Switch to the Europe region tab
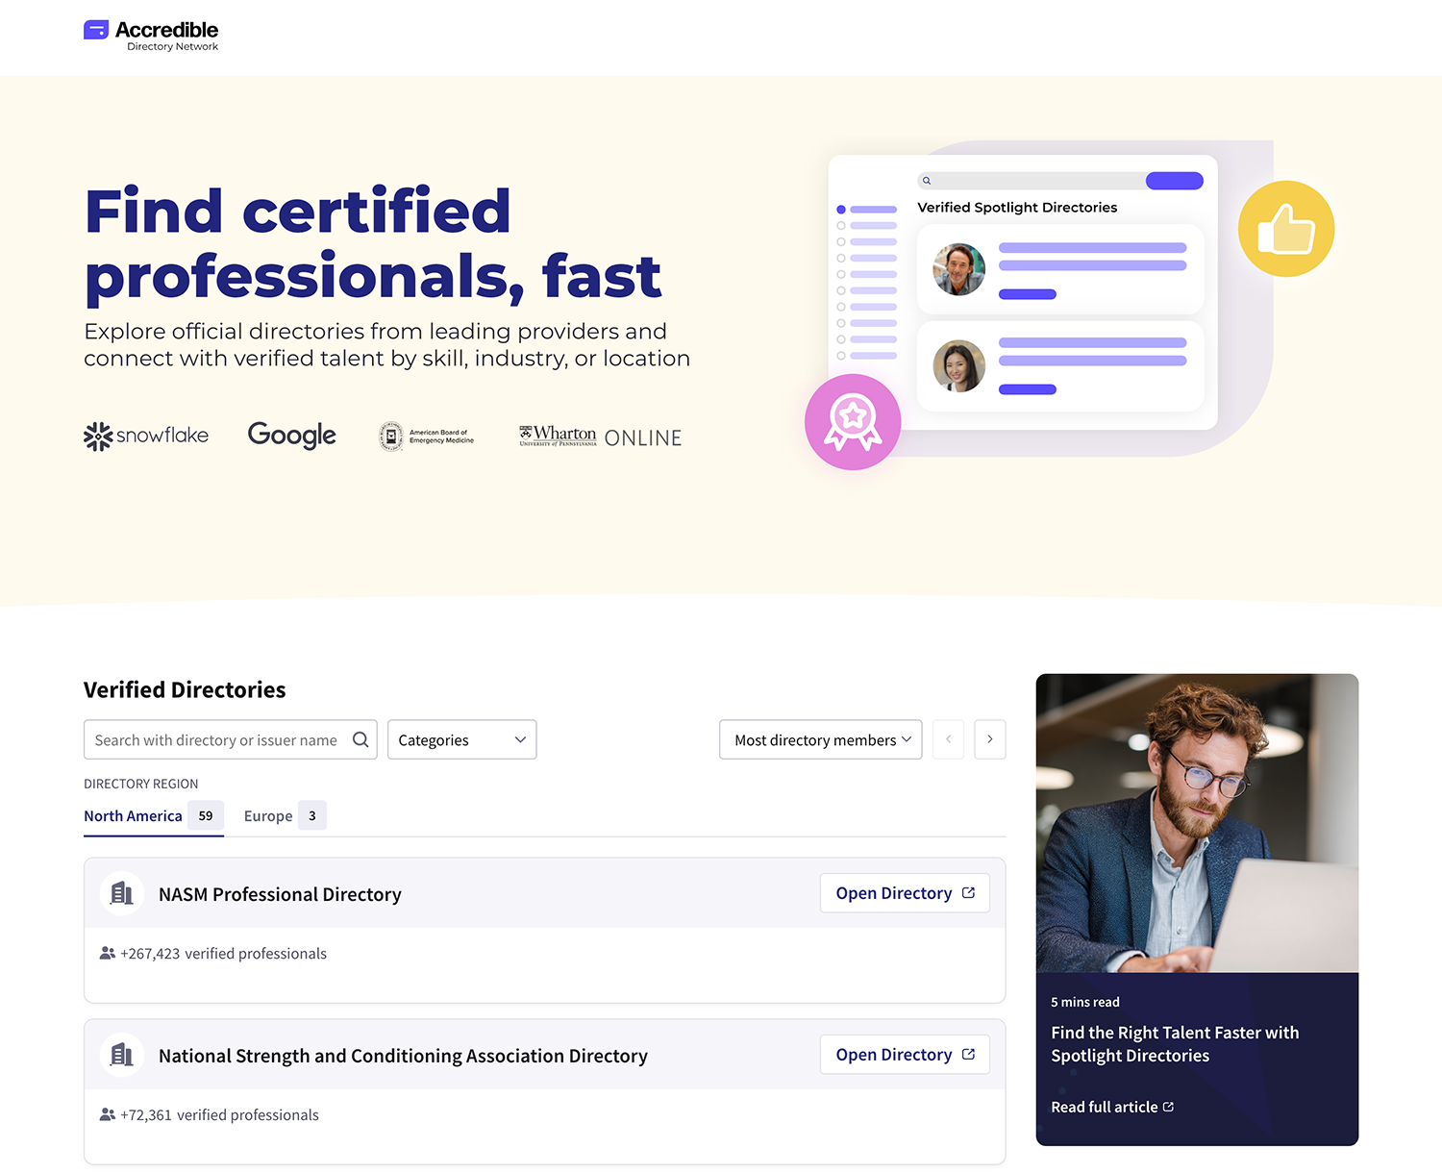This screenshot has width=1442, height=1173. [x=285, y=816]
